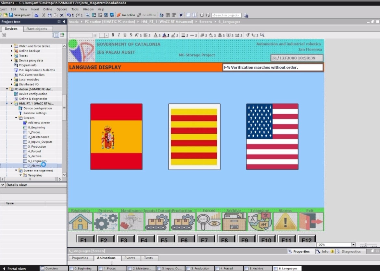
Task: Click the Alarms warning triangle icon
Action: pos(285,222)
